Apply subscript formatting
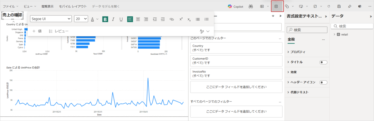The image size is (374, 121). point(189,19)
